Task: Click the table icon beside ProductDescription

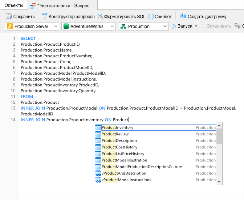Action: coord(98,140)
